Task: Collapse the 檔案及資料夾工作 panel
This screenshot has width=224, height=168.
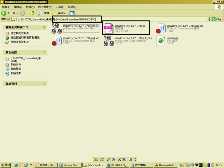Action: click(x=44, y=27)
